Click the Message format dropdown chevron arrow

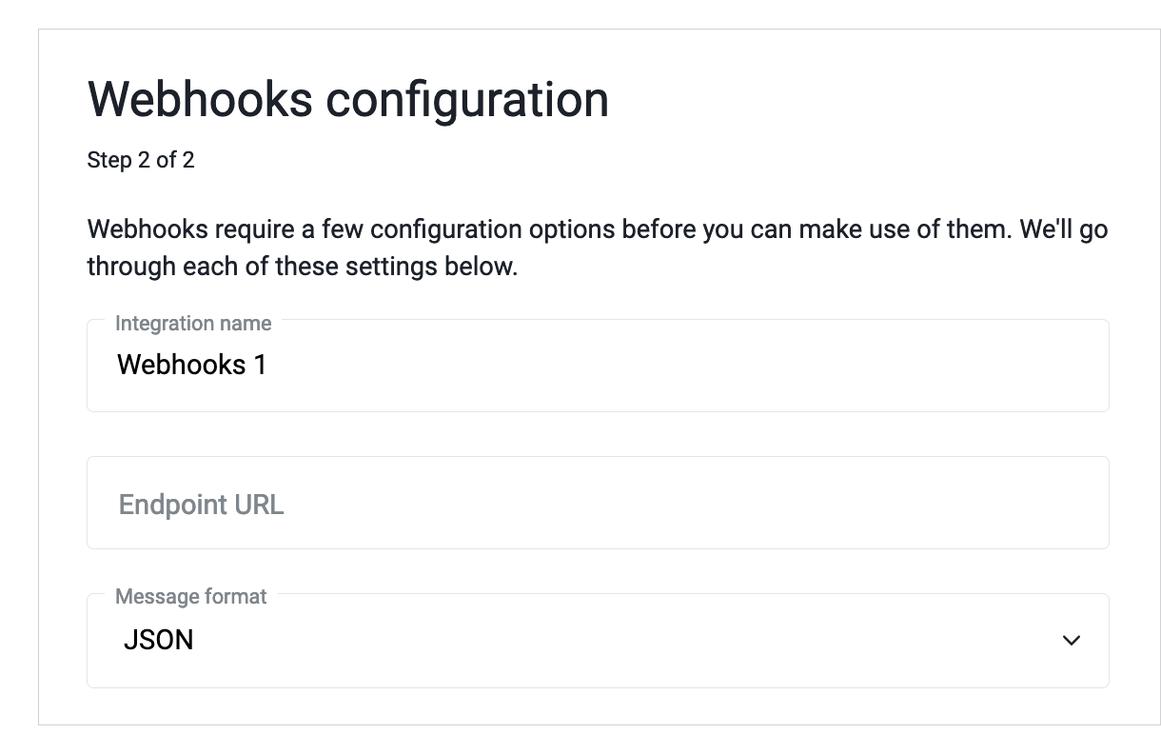1071,641
